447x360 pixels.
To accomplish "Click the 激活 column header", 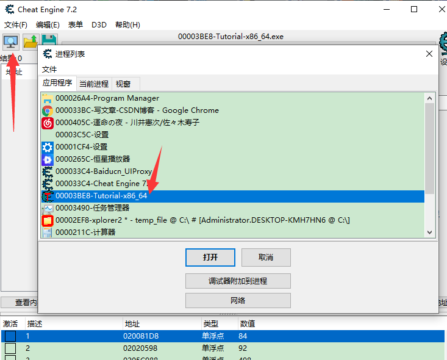I will click(13, 324).
